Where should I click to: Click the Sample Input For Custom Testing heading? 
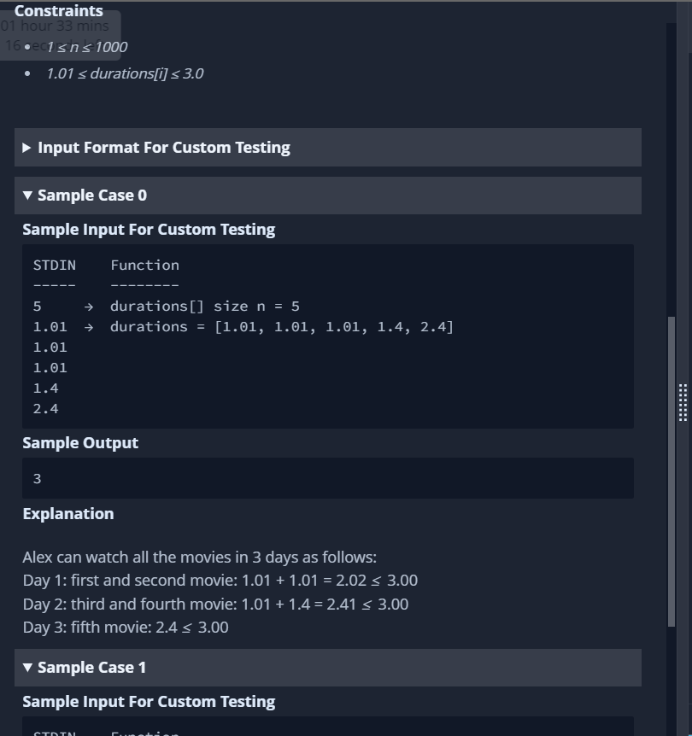(149, 229)
